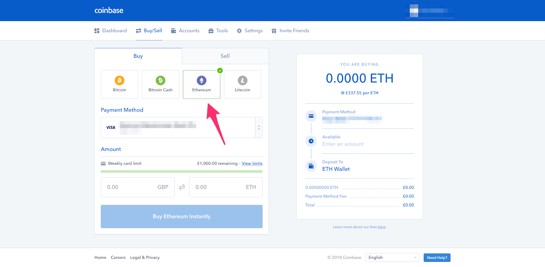Open the Careers footer link

tap(118, 257)
